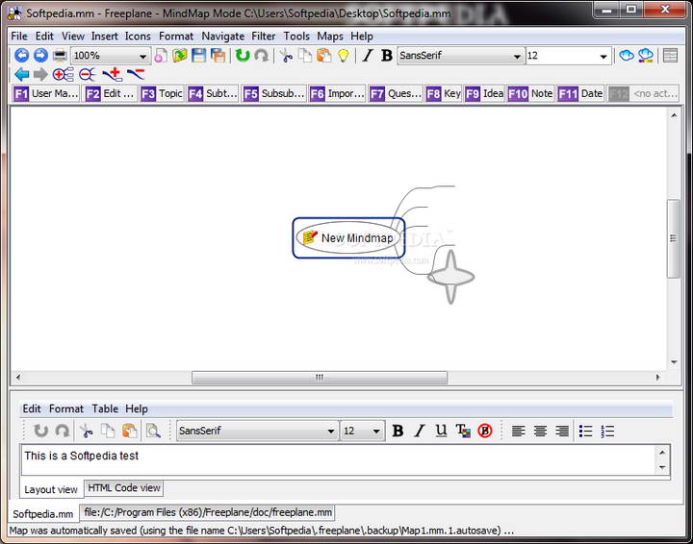Click the gray forward arrow in second toolbar
Viewport: 693px width, 544px height.
tap(40, 75)
